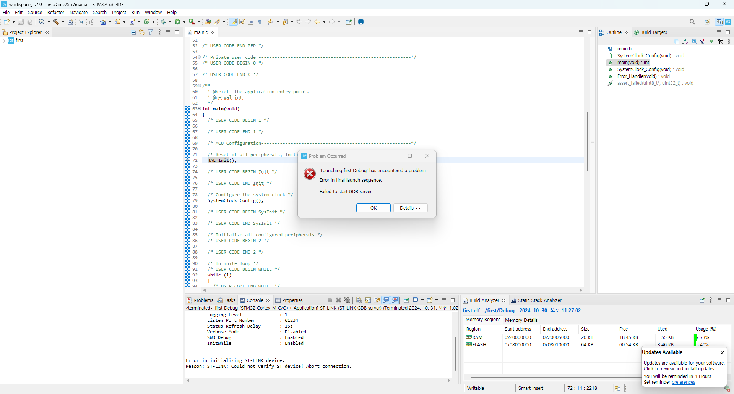
Task: Click the Project Explorer filter funnel icon
Action: pyautogui.click(x=151, y=32)
